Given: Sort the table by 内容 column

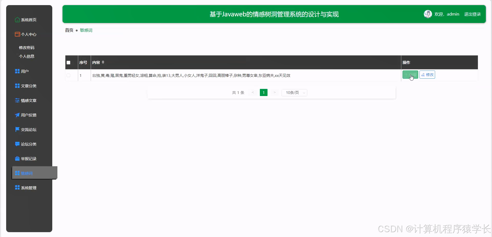Looking at the screenshot, I should (103, 62).
